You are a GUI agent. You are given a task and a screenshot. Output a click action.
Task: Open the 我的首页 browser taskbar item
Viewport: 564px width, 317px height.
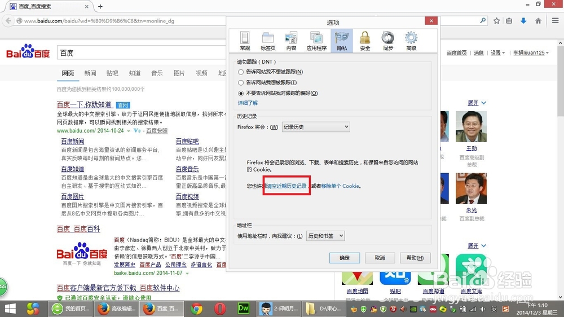[x=70, y=309]
